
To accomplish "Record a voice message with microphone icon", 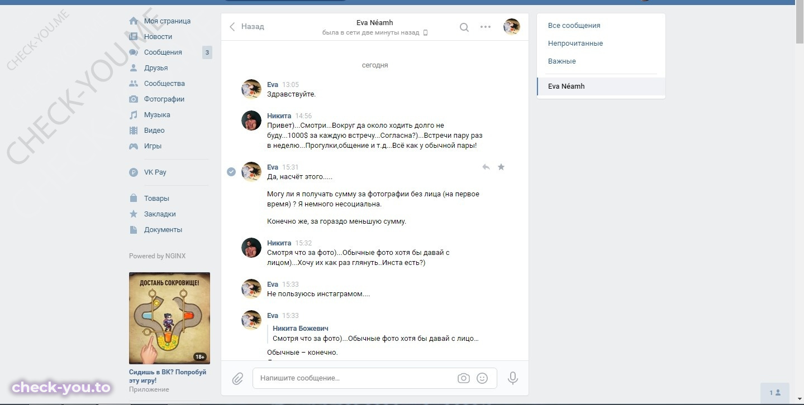I will pyautogui.click(x=512, y=378).
